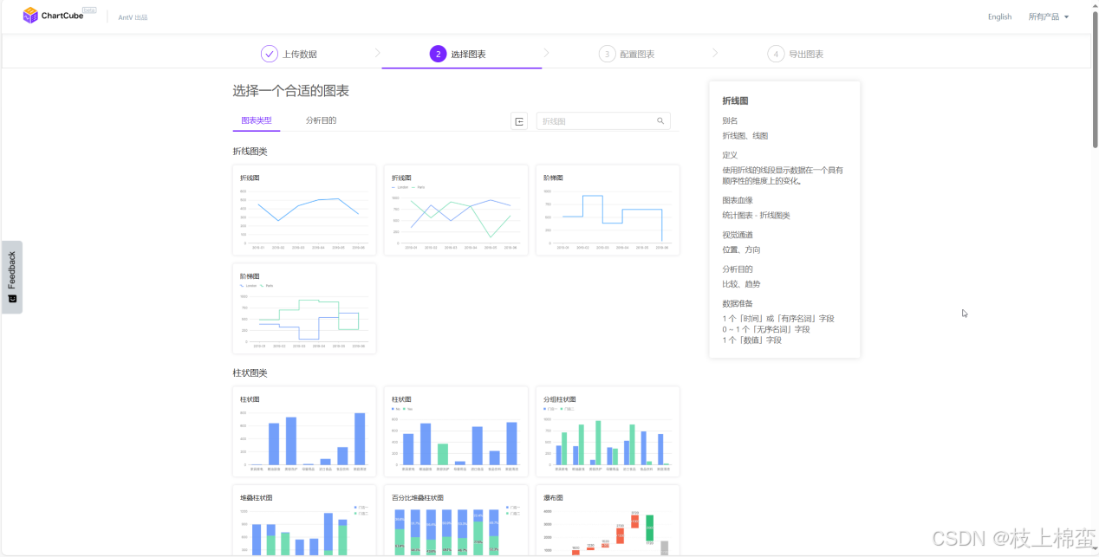Click the 折线图类 section heading
Screen dimensions: 1099x557
[250, 152]
